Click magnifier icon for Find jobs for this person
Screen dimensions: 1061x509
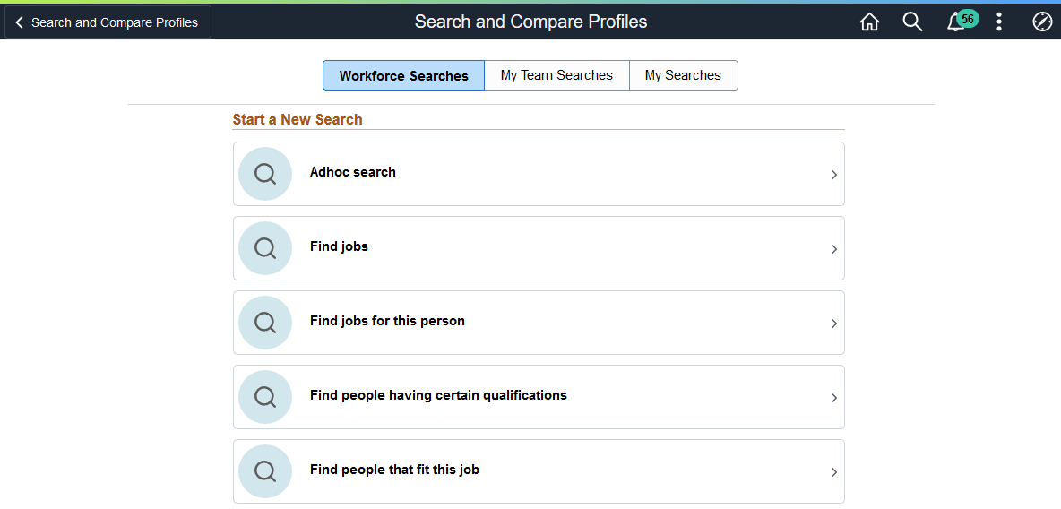pyautogui.click(x=265, y=323)
